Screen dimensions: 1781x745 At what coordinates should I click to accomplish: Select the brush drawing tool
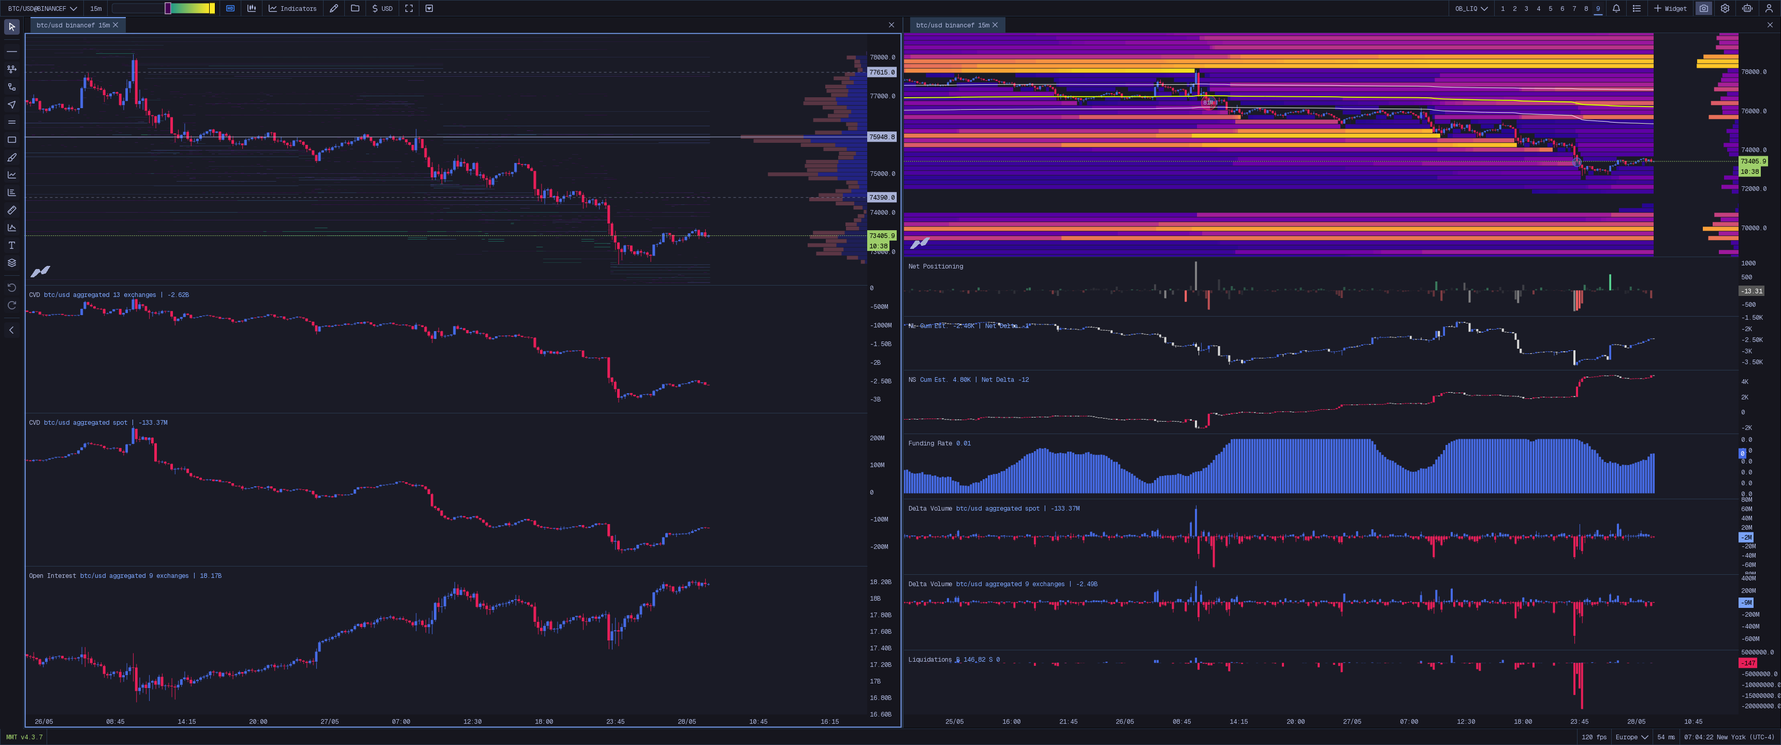[12, 158]
